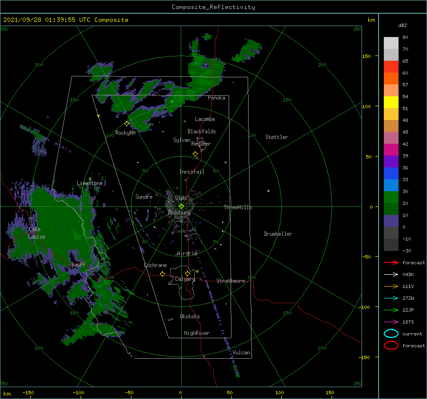
Task: Click the yellow diamond marker inside Calgary
Action: pos(187,273)
